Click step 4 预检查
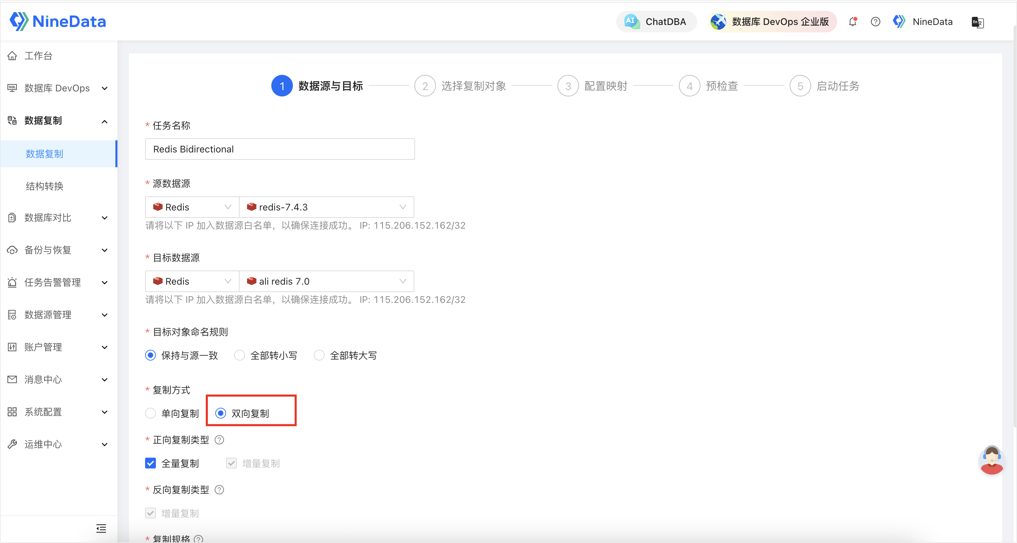 708,86
